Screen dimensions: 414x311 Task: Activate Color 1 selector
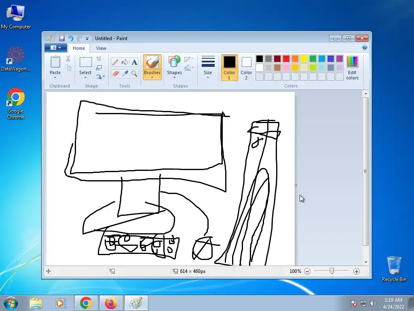pos(229,68)
